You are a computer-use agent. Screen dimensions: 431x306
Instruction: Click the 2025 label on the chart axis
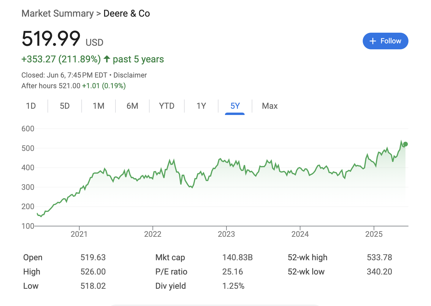pyautogui.click(x=374, y=234)
